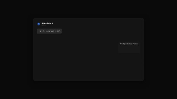Open the 'How do I center a div in CSS?' message
The width and height of the screenshot is (177, 99).
[x=49, y=31]
